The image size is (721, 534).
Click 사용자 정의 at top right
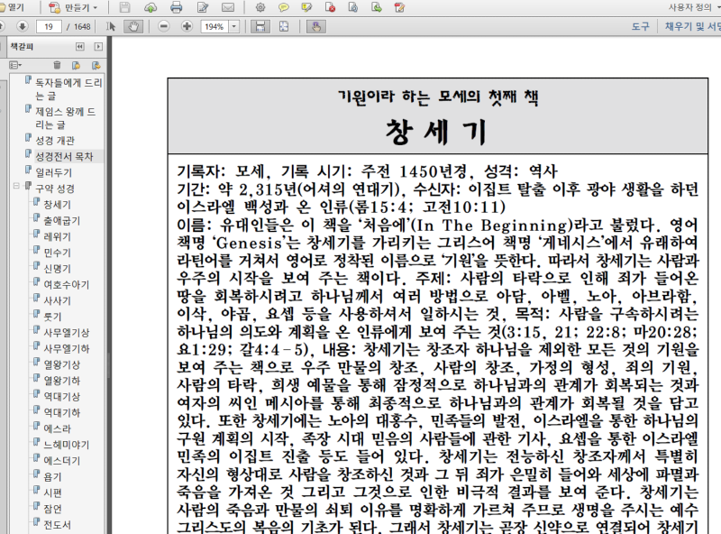(692, 7)
